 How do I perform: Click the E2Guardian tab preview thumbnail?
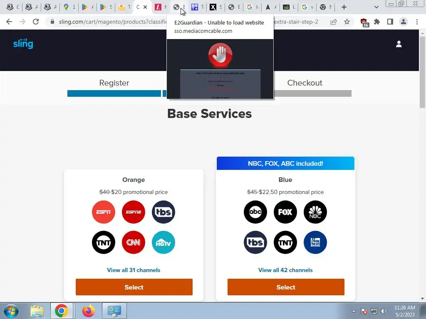220,69
